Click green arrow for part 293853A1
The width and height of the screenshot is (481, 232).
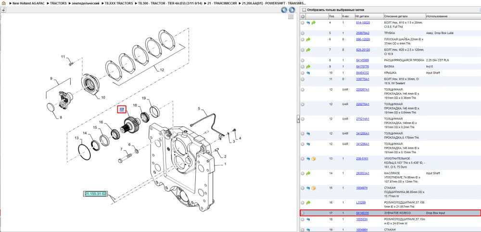pos(308,173)
